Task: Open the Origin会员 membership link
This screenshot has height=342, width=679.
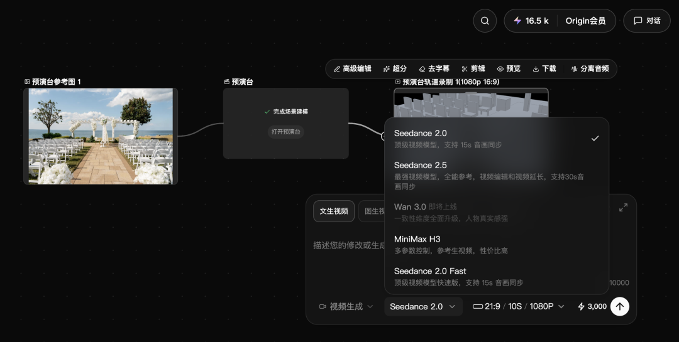Action: [585, 21]
